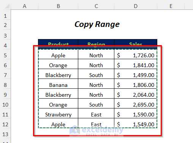Screen dimensions: 193x143
Task: Click the Product header cell
Action: [58, 44]
